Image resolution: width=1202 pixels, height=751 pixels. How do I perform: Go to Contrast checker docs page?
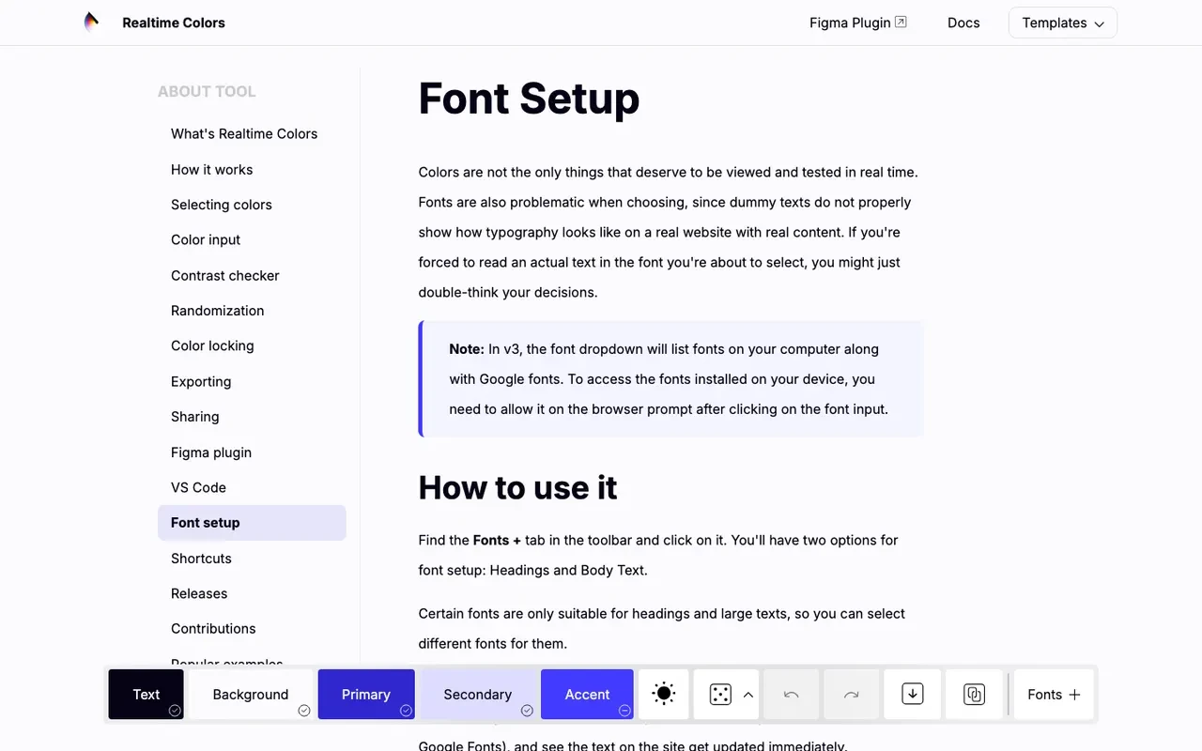point(225,275)
